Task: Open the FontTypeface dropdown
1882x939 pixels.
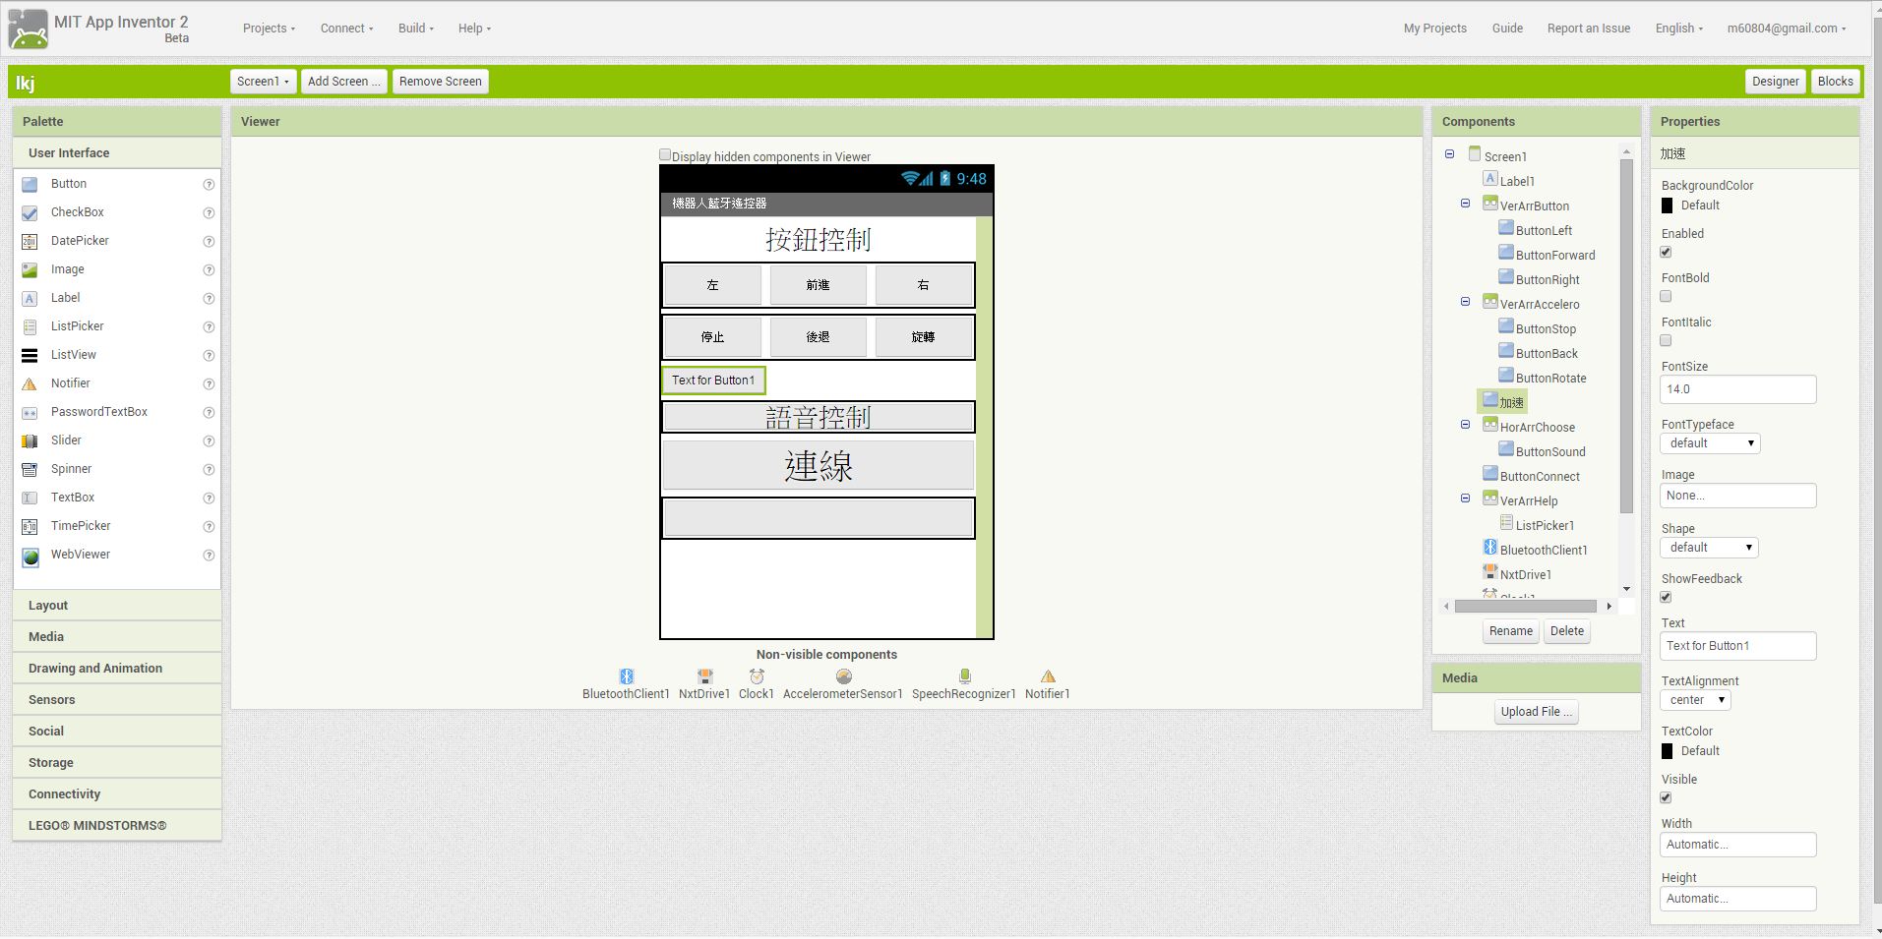Action: [1710, 443]
